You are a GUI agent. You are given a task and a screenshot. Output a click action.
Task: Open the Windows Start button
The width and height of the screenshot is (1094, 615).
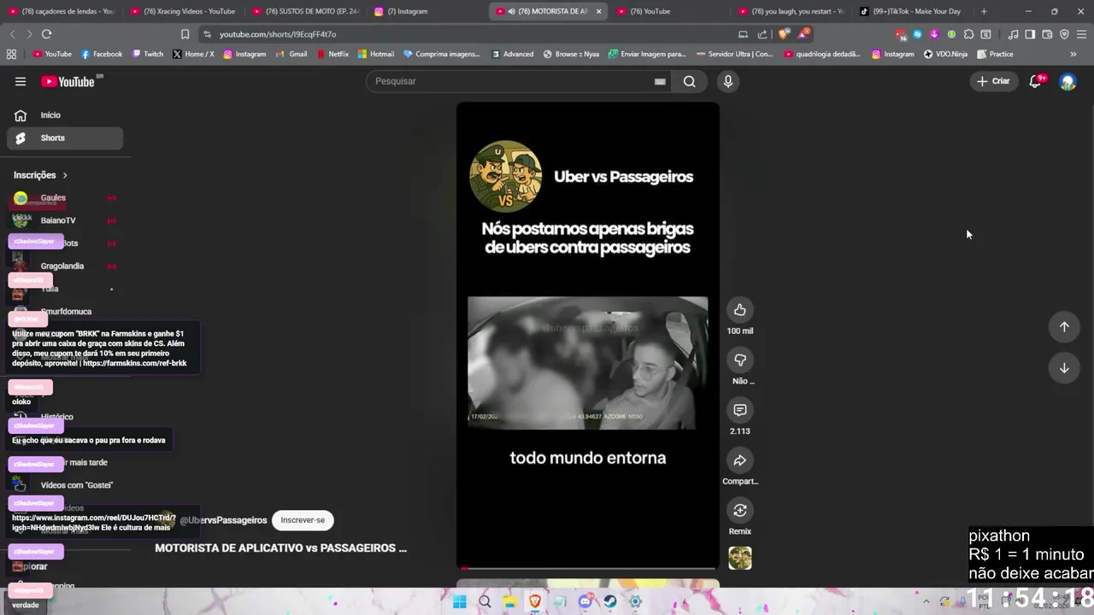click(x=459, y=601)
